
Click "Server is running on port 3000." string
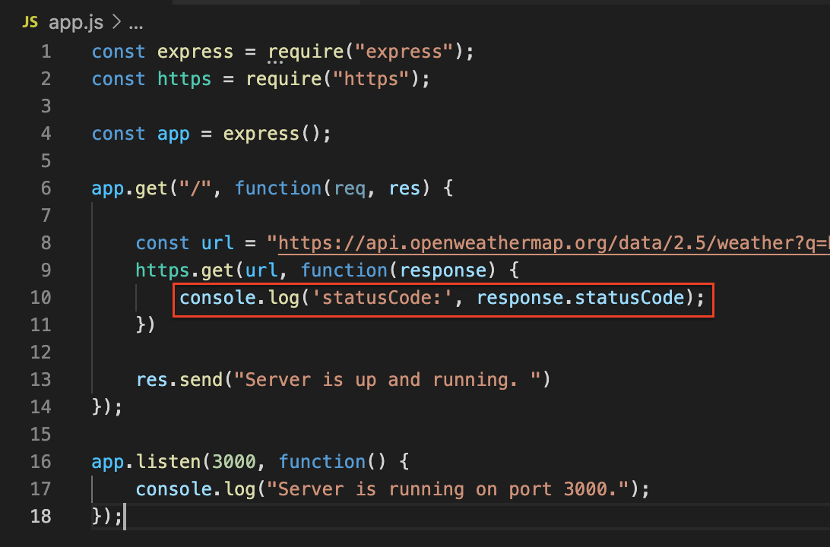pos(447,489)
